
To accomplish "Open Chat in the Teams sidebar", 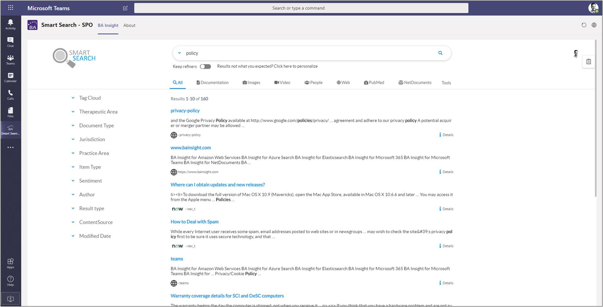I will click(x=10, y=42).
